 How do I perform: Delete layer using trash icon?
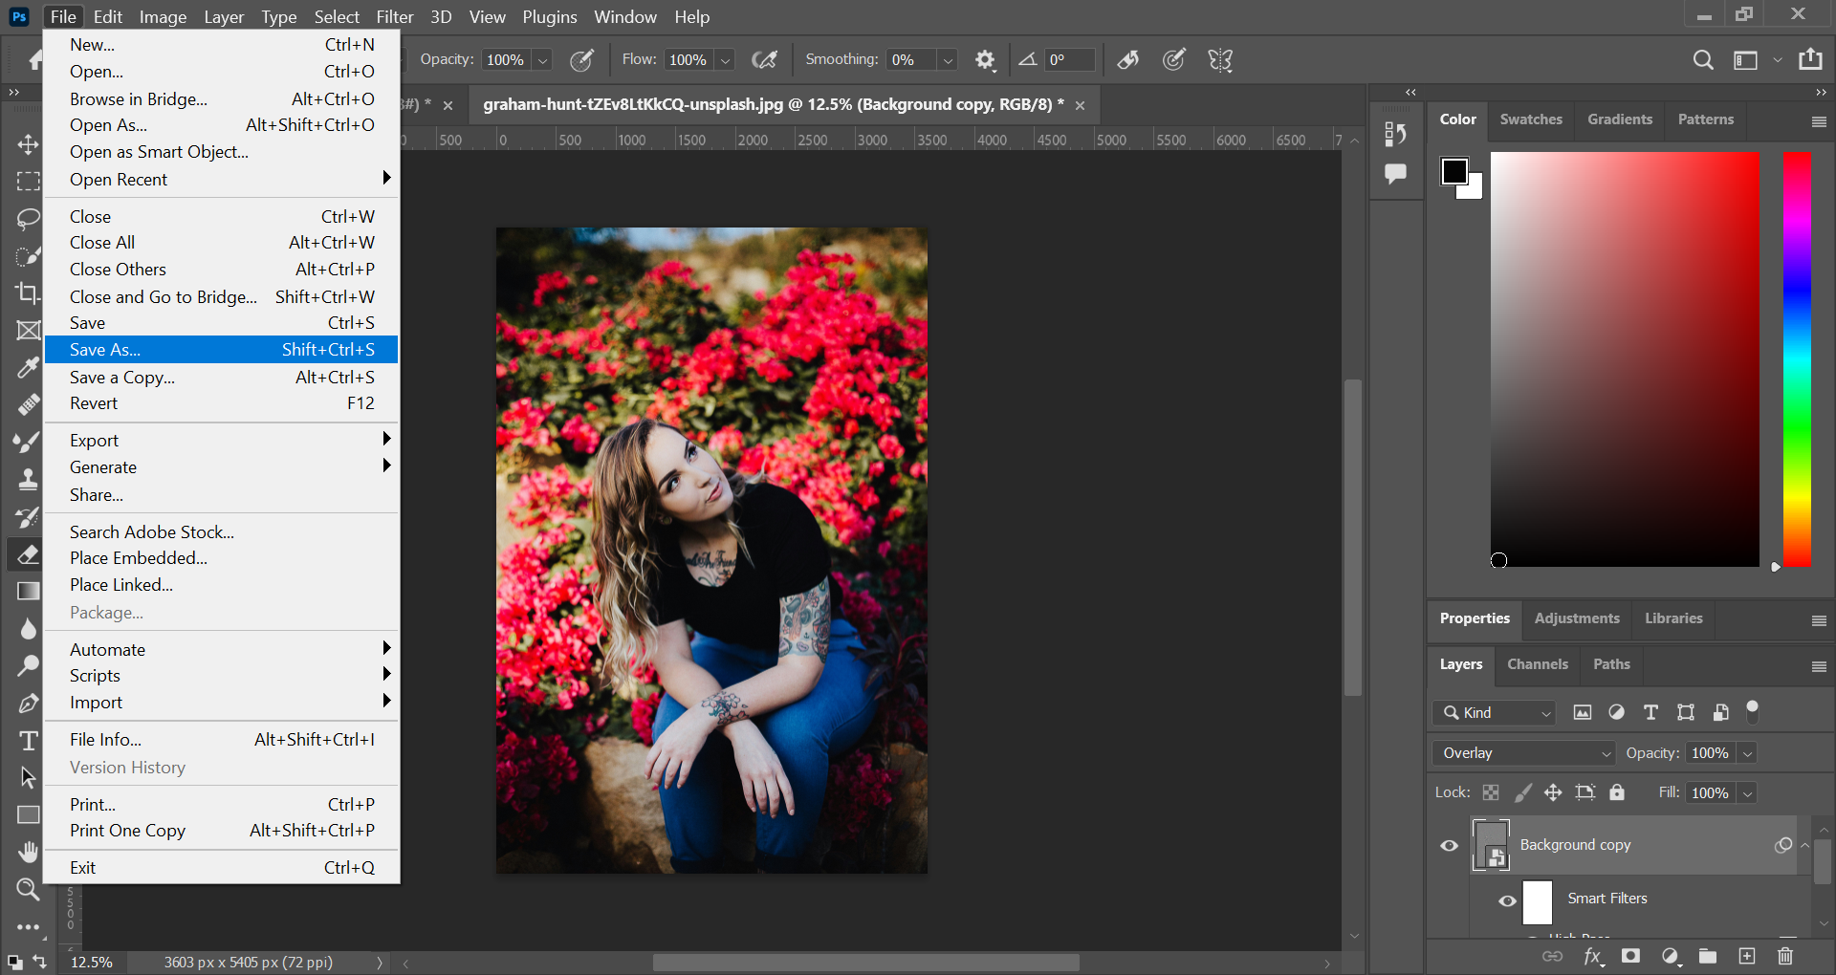point(1784,956)
